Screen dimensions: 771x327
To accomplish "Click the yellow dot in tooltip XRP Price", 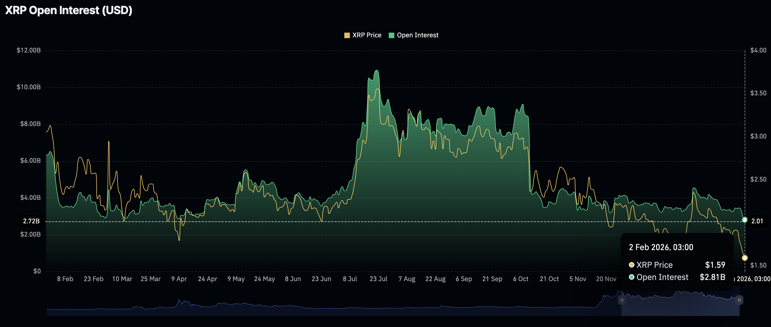I will [632, 265].
